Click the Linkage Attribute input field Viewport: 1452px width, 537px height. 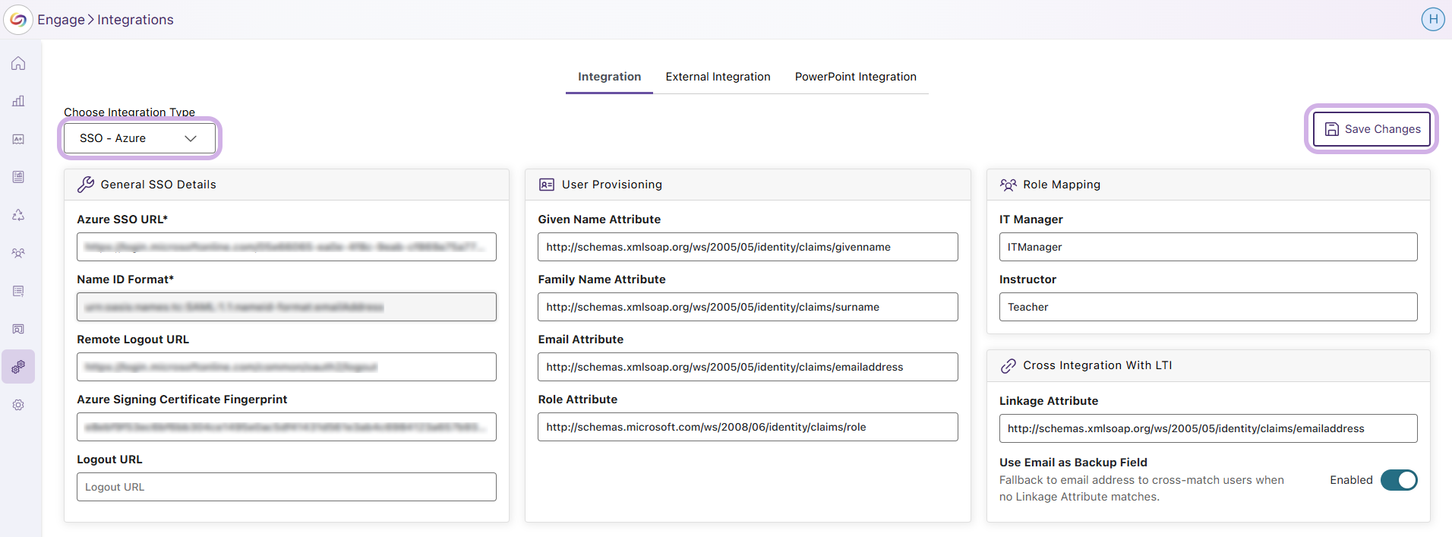point(1208,428)
